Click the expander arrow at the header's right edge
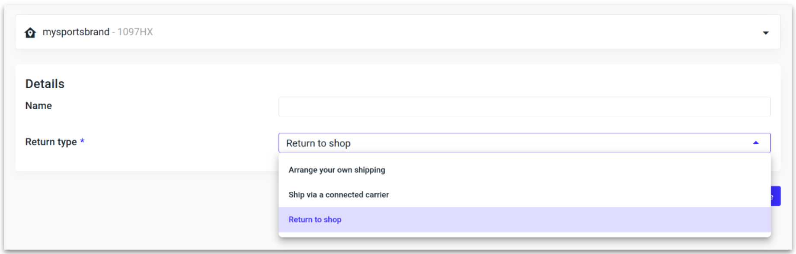This screenshot has height=254, width=796. tap(766, 32)
